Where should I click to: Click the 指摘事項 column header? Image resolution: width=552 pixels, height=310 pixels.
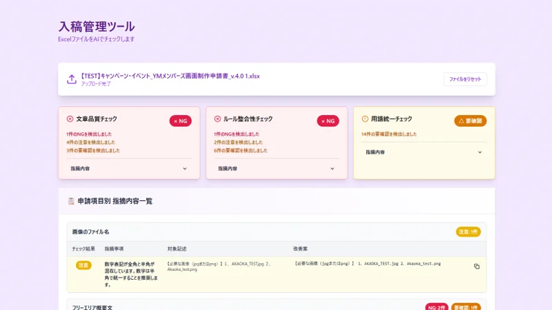click(x=114, y=249)
